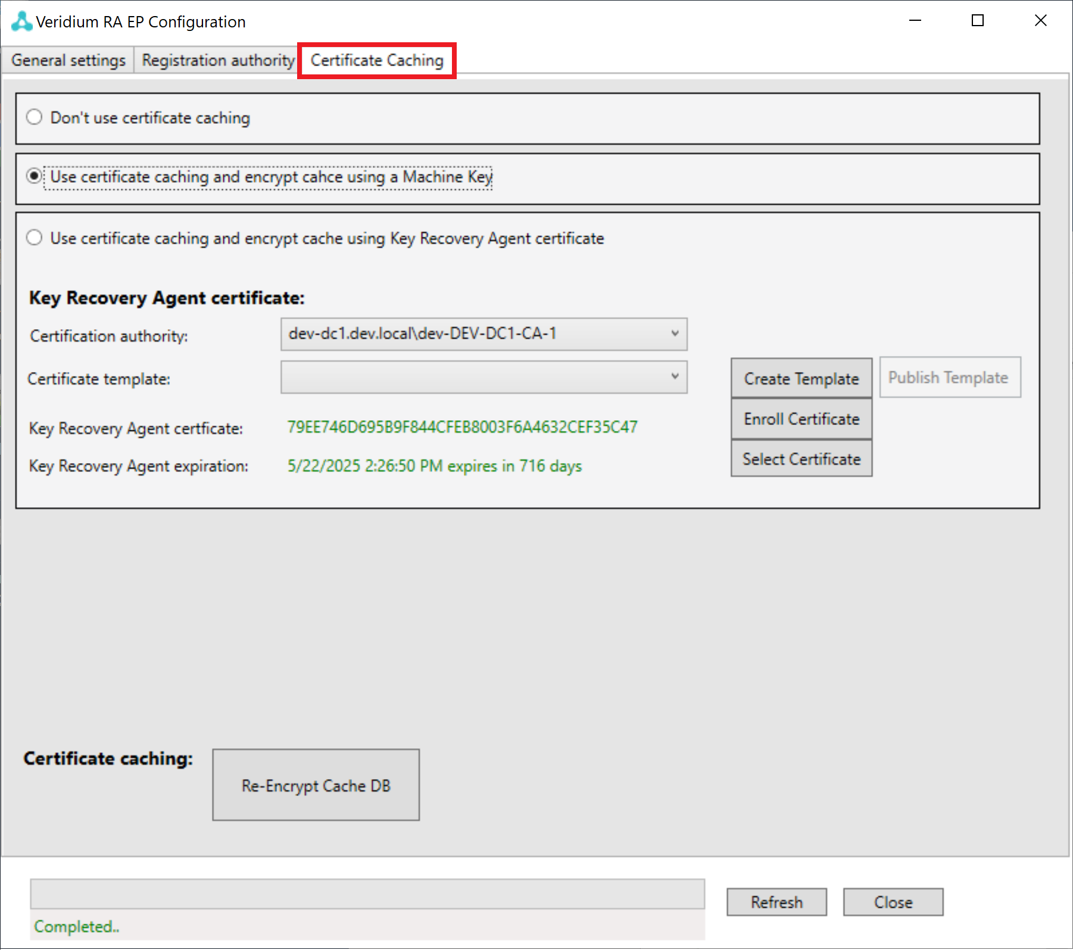The height and width of the screenshot is (950, 1073).
Task: Click the Select Certificate button
Action: pos(801,459)
